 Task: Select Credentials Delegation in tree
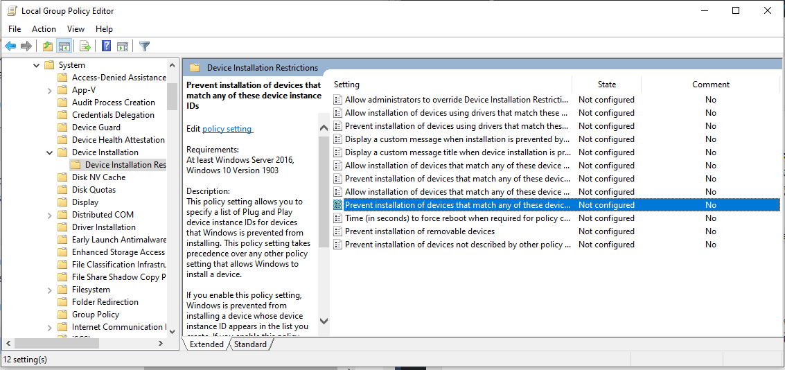pos(113,114)
